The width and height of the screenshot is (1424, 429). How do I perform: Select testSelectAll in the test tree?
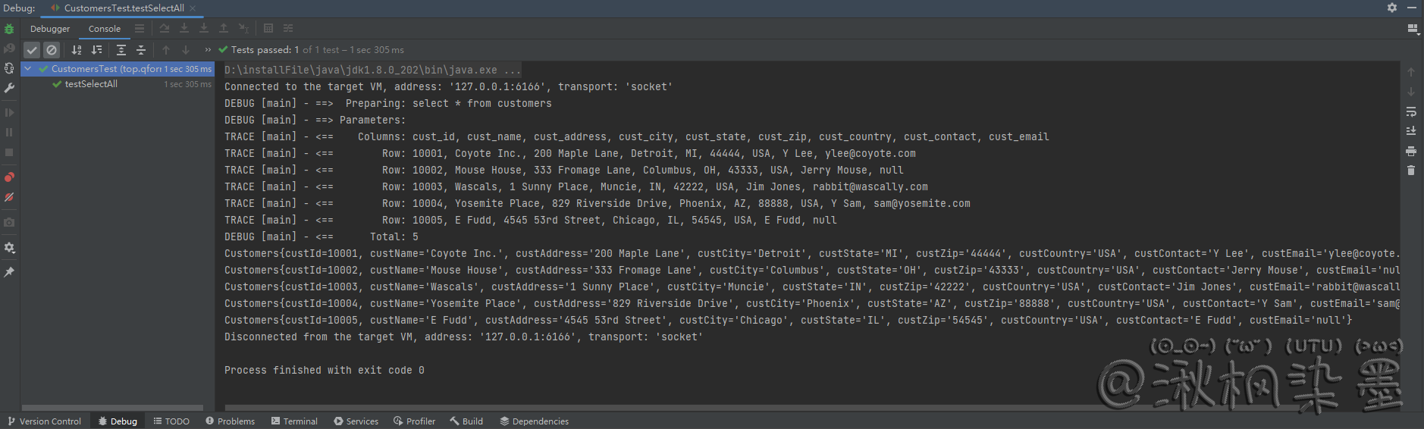coord(91,84)
